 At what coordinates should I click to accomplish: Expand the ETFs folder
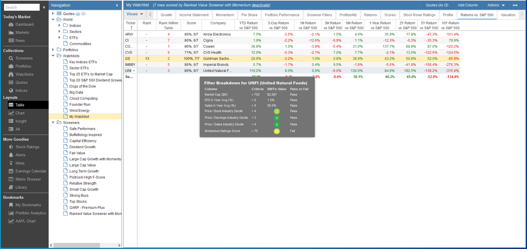[59, 38]
